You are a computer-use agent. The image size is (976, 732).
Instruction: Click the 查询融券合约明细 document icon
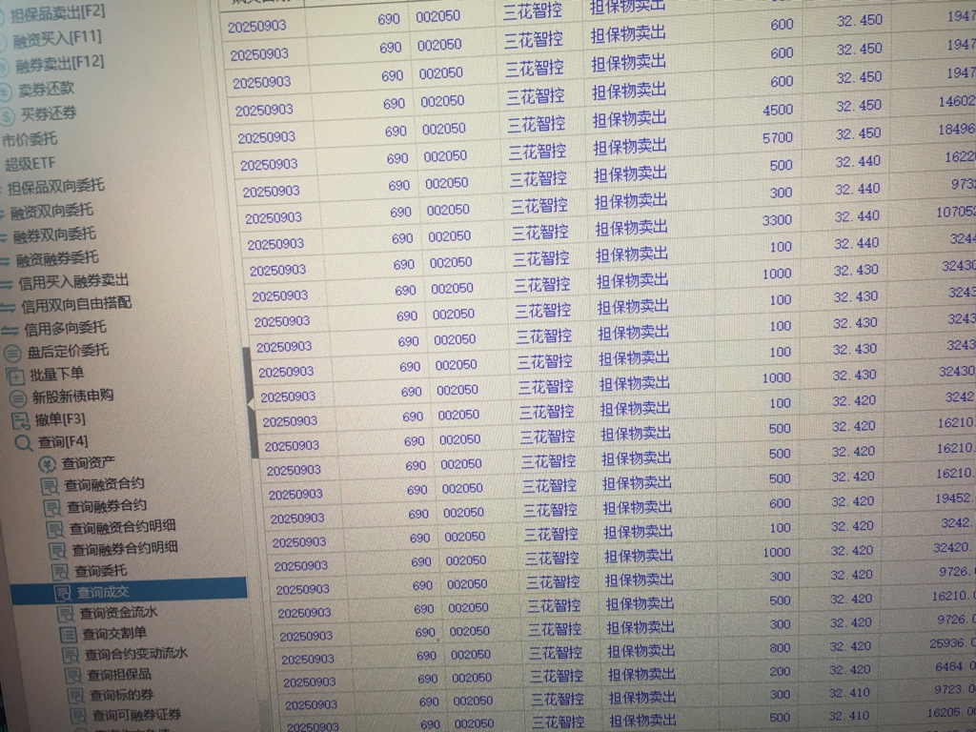point(58,551)
